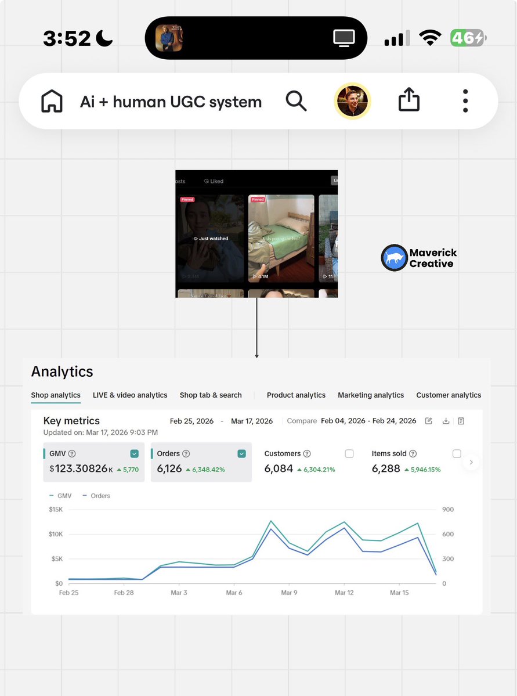This screenshot has height=696, width=517.
Task: Open the Feb 25 - Mar 17 date range picker
Action: tap(221, 421)
